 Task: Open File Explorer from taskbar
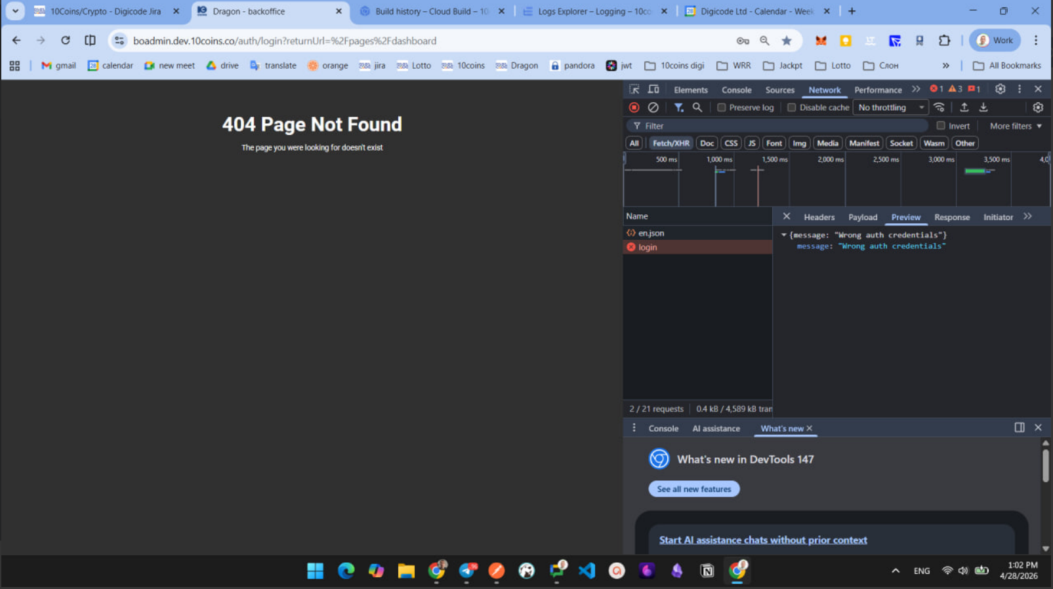(x=406, y=571)
